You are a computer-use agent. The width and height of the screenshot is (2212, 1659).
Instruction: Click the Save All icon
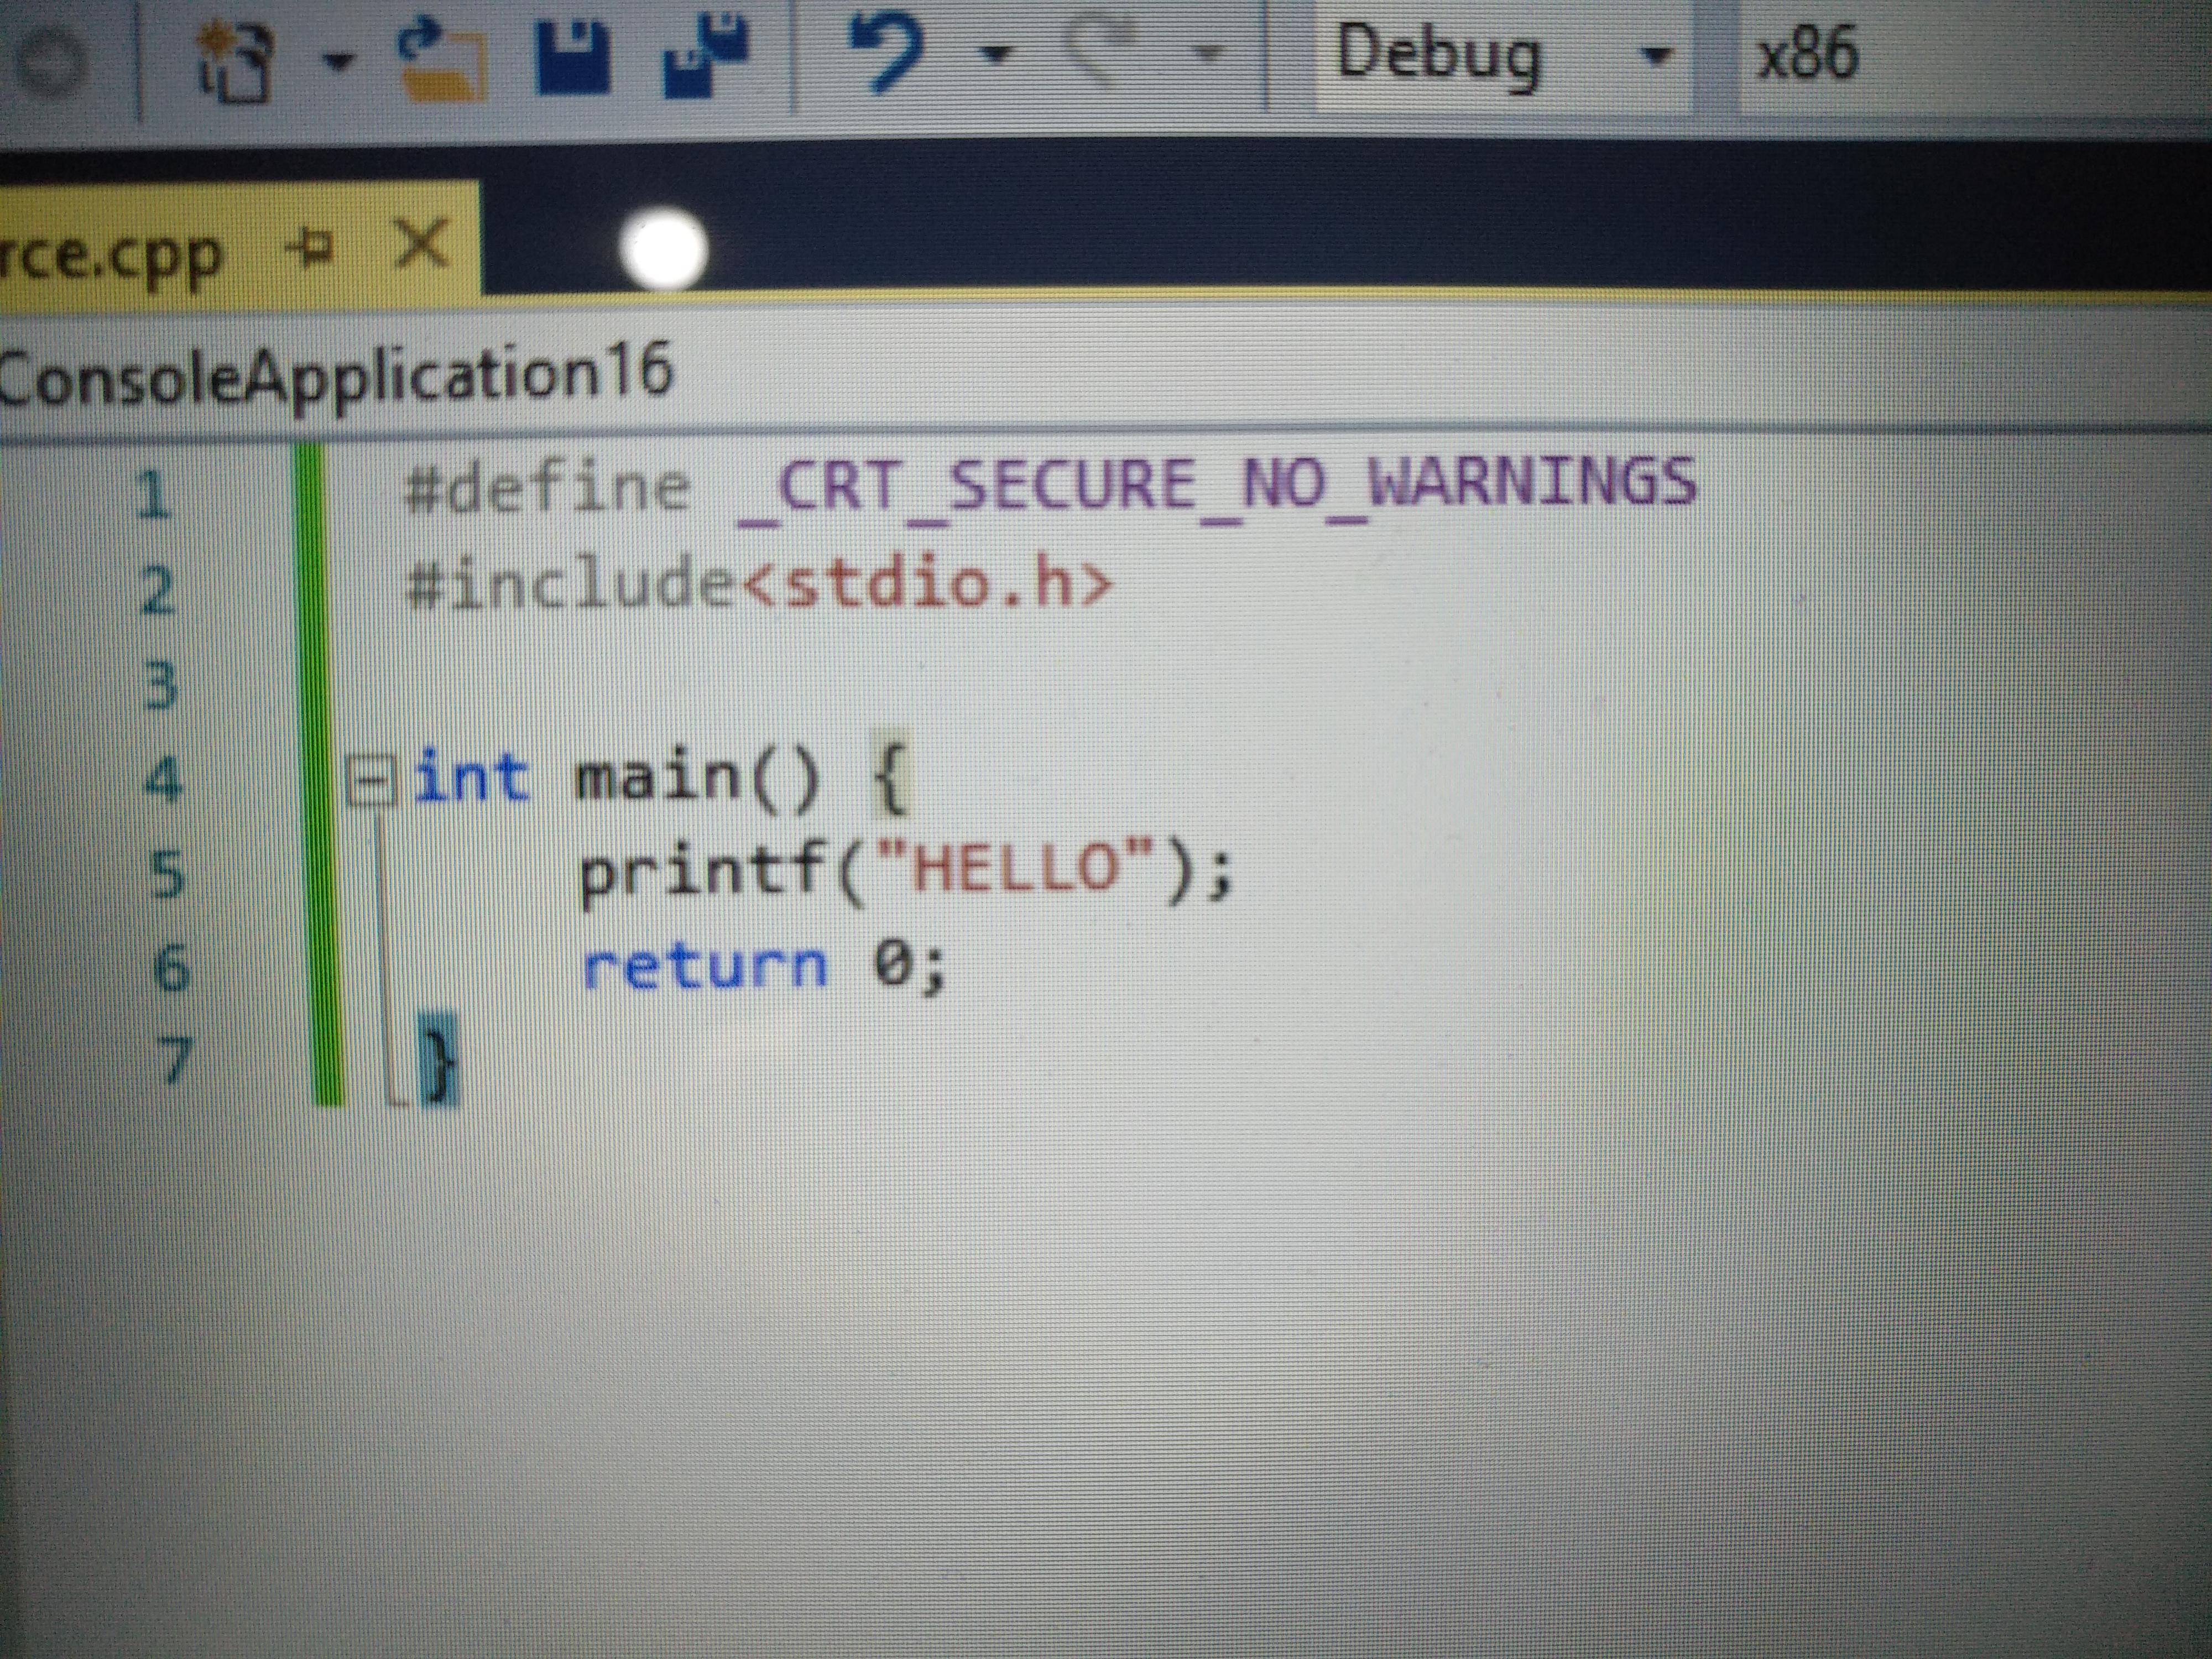(x=705, y=56)
